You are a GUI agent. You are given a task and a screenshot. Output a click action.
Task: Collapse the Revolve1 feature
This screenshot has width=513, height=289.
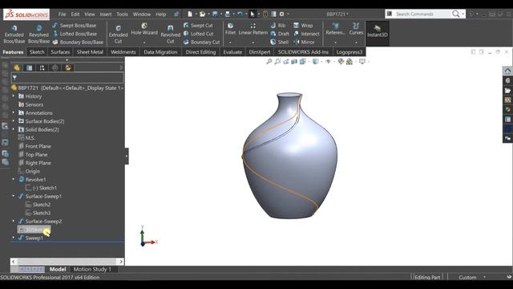pyautogui.click(x=14, y=179)
